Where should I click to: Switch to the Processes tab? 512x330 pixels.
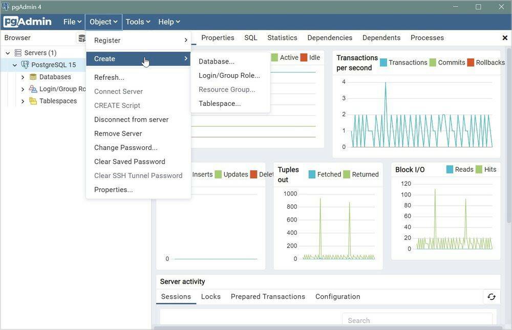coord(427,38)
